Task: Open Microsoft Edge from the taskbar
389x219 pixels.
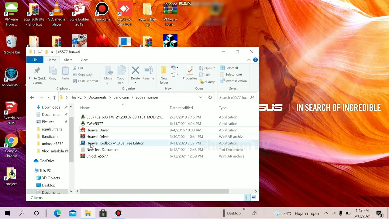Action: point(57,213)
